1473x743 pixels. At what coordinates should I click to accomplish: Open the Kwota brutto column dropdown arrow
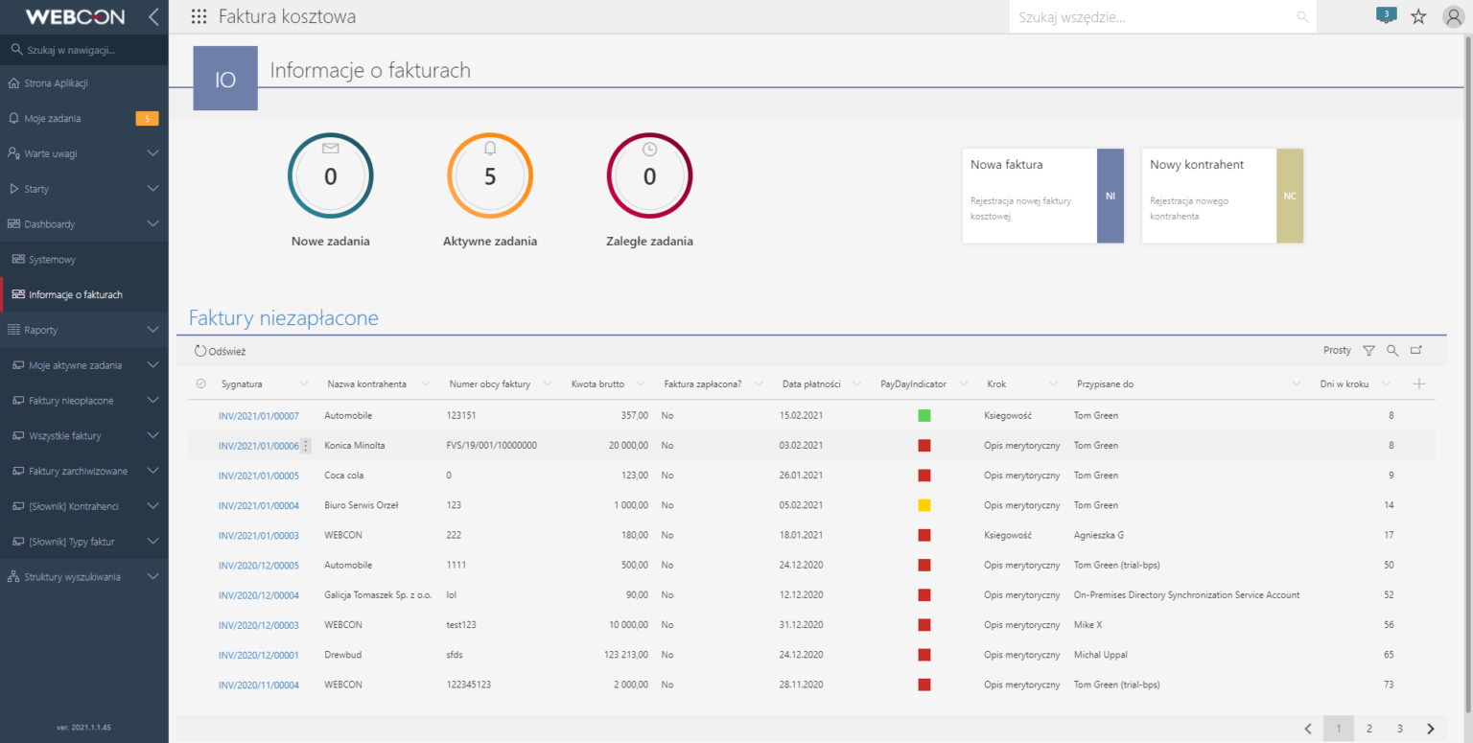pyautogui.click(x=642, y=383)
